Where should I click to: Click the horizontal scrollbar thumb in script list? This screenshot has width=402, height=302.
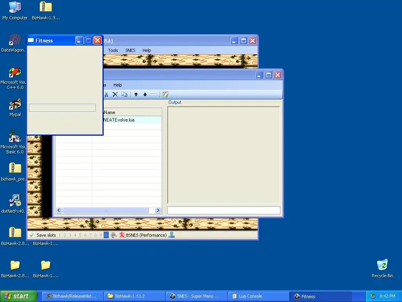click(105, 210)
